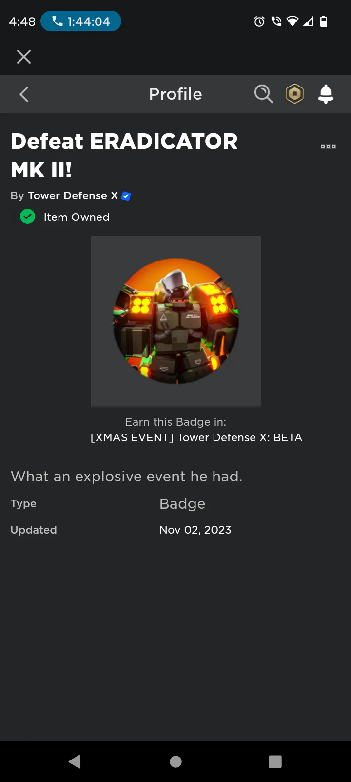Tap the green Item Owned checkmark
The height and width of the screenshot is (782, 351).
coord(28,217)
